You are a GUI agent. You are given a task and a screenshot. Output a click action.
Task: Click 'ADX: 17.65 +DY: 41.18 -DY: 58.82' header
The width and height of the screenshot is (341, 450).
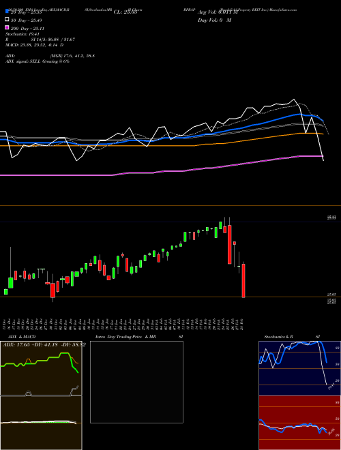click(44, 345)
